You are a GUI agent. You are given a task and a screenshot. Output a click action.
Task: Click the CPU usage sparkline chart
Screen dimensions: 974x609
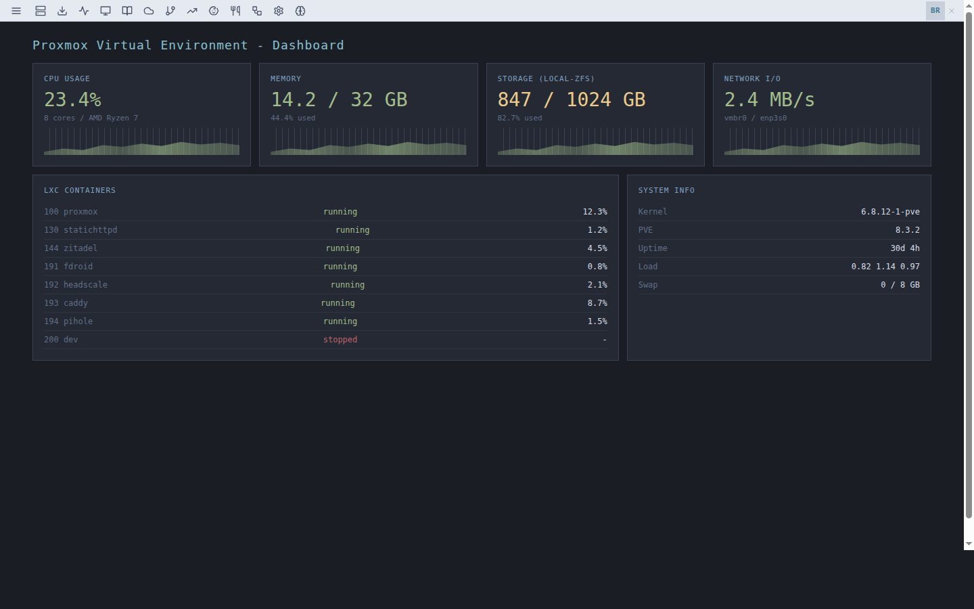(x=141, y=141)
